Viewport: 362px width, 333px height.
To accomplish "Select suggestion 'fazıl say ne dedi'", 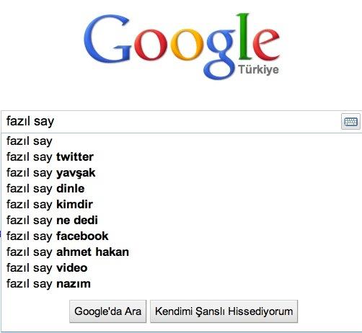I will [181, 221].
